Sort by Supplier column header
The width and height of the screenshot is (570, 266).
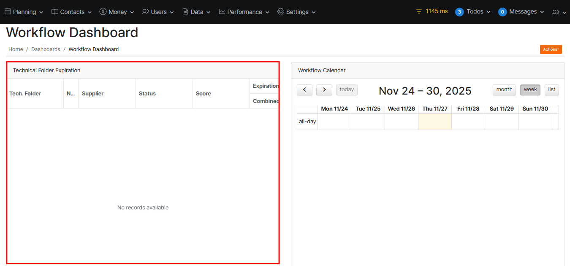(x=93, y=94)
